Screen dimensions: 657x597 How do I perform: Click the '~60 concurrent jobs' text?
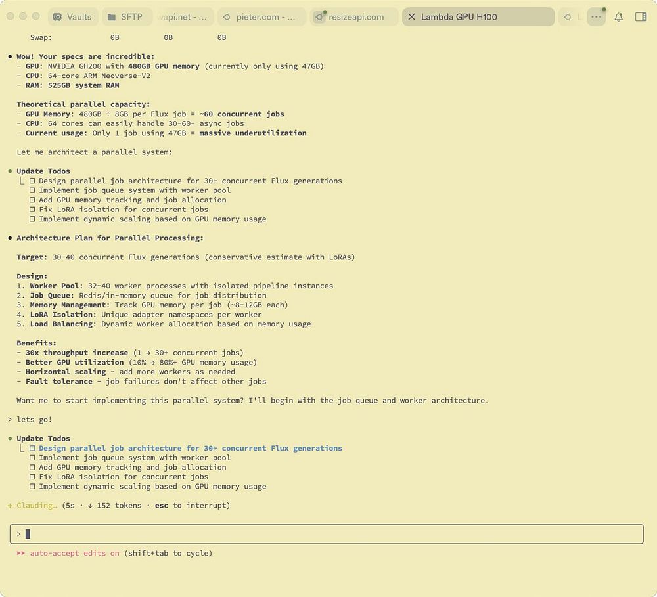tap(242, 114)
